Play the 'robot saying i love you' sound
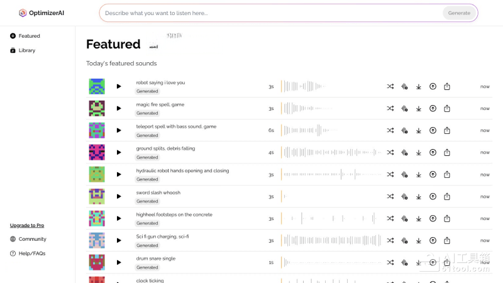The width and height of the screenshot is (503, 283). click(119, 86)
